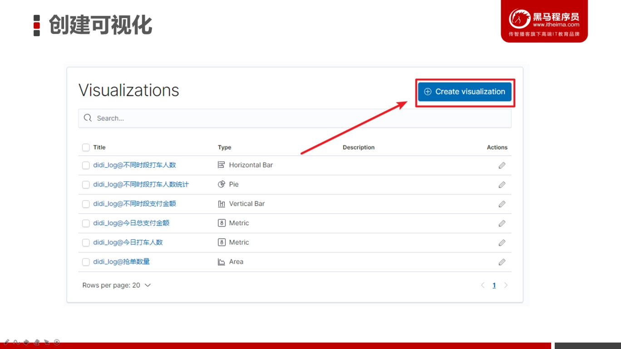Screen dimensions: 621x349
Task: Edit didi_log@今日打车人数 via pencil icon
Action: (502, 243)
